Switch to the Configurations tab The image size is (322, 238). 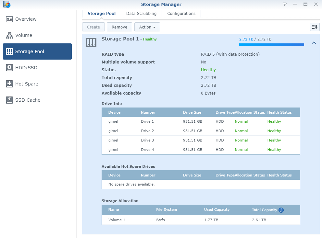[181, 14]
